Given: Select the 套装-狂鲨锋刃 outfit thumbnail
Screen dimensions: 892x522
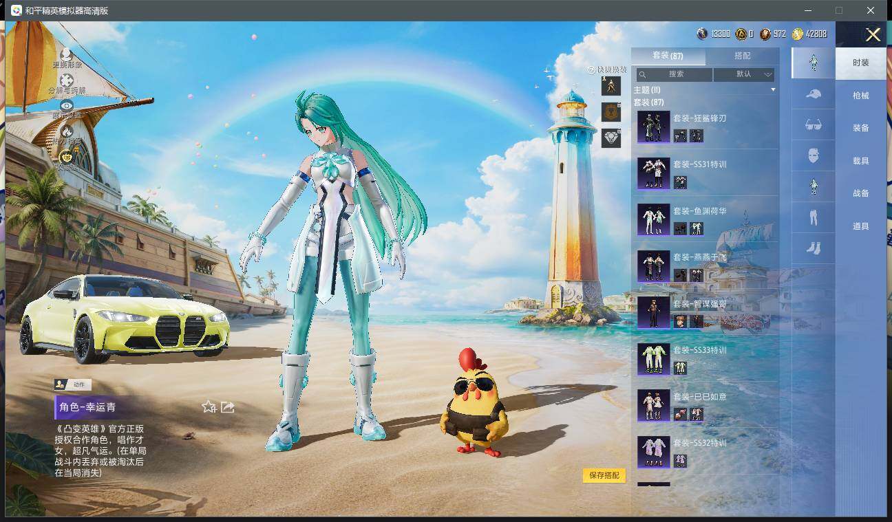Looking at the screenshot, I should click(x=653, y=127).
